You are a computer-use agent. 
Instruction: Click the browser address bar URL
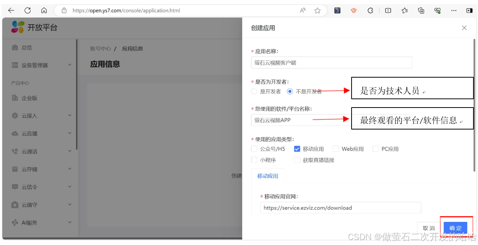(126, 11)
